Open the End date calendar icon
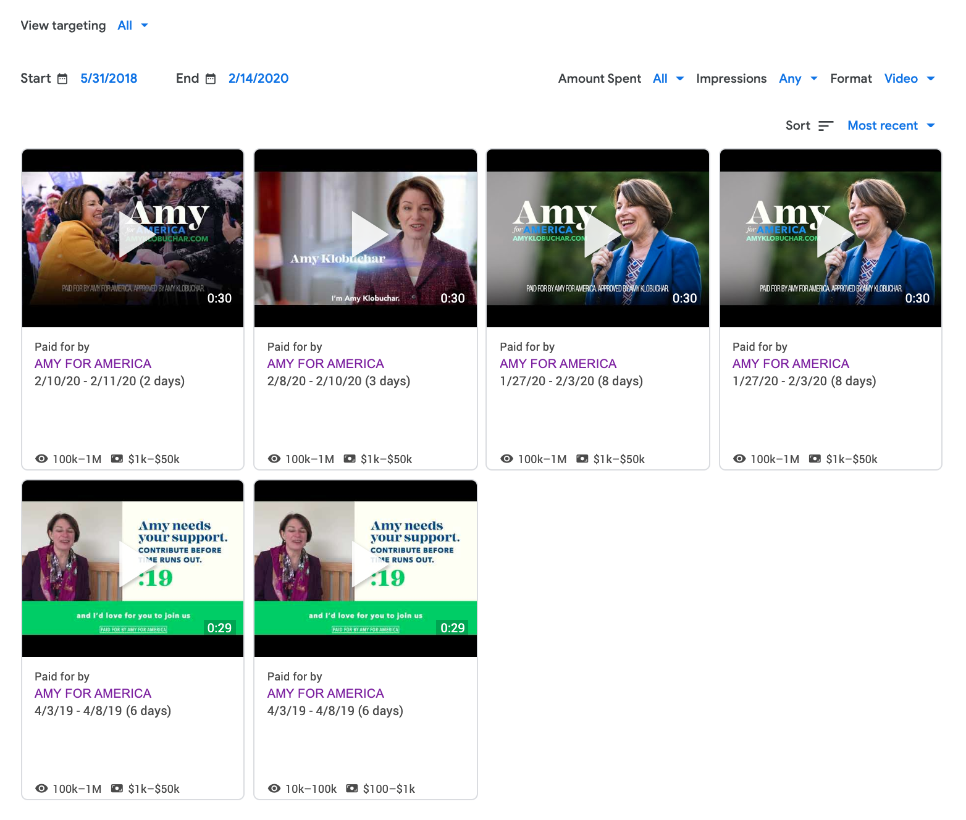The image size is (966, 820). coord(211,79)
